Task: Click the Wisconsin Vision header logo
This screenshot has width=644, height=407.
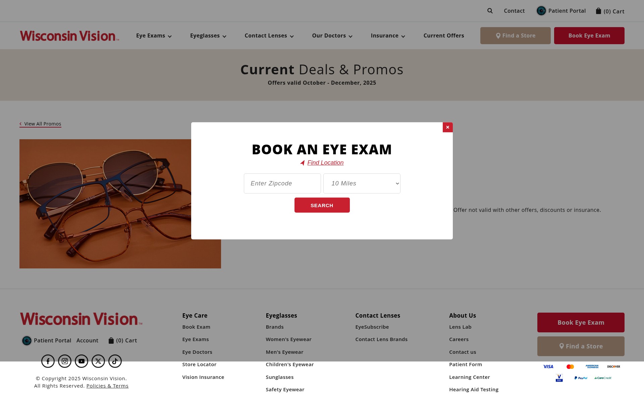Action: (69, 36)
